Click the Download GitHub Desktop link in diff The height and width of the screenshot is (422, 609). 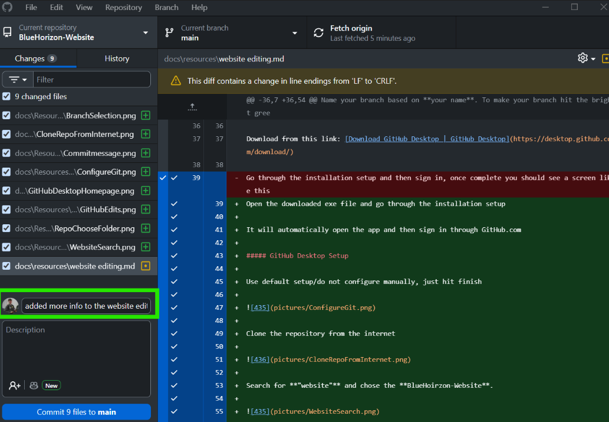tap(426, 139)
